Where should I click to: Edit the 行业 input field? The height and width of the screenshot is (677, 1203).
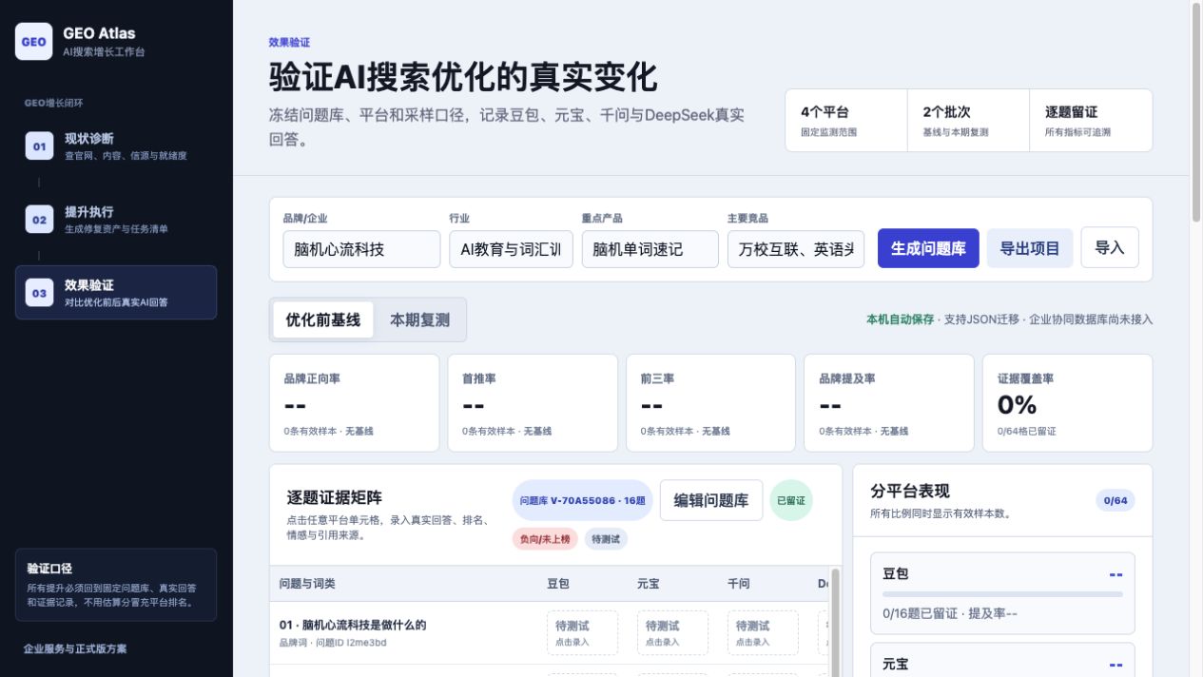pos(511,249)
